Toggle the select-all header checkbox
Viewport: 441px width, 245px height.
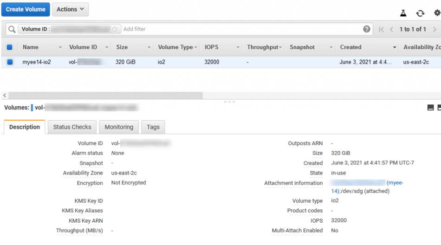click(x=10, y=47)
